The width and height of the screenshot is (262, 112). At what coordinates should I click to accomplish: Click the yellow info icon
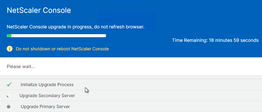9,49
